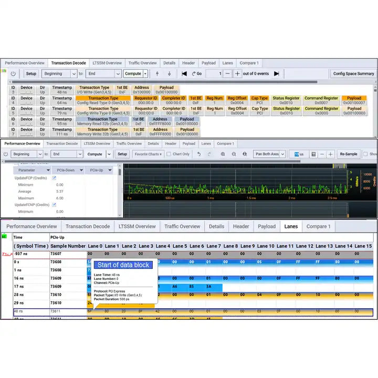Viewport: 378px width, 378px height.
Task: Jump to first event in Transaction Decode
Action: 184,74
